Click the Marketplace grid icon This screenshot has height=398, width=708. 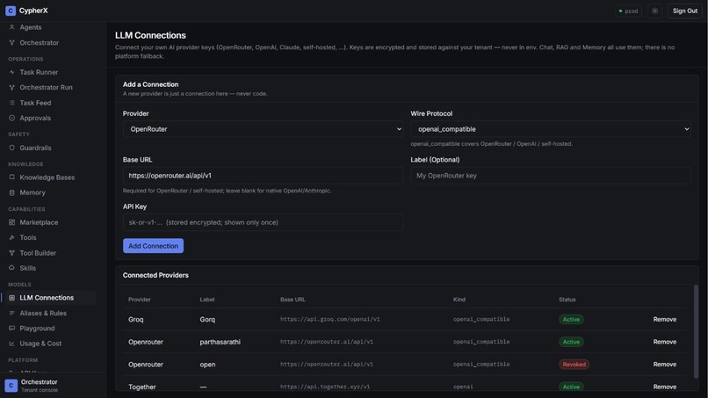[x=11, y=222]
